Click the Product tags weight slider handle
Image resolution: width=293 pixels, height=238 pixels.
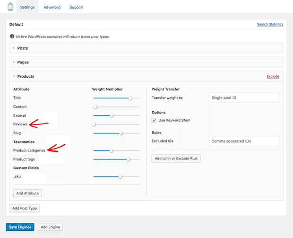tap(128, 159)
